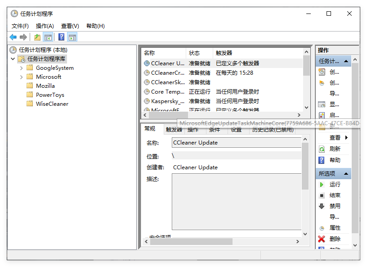Open help via the toolbar question mark icon
The height and width of the screenshot is (267, 367).
[61, 37]
